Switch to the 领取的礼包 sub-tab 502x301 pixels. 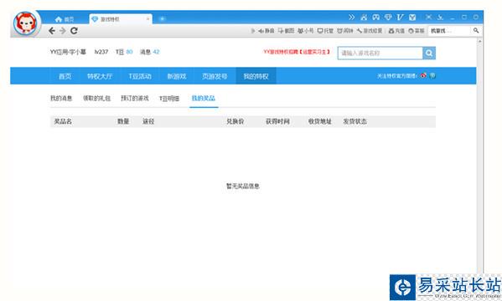tap(96, 98)
